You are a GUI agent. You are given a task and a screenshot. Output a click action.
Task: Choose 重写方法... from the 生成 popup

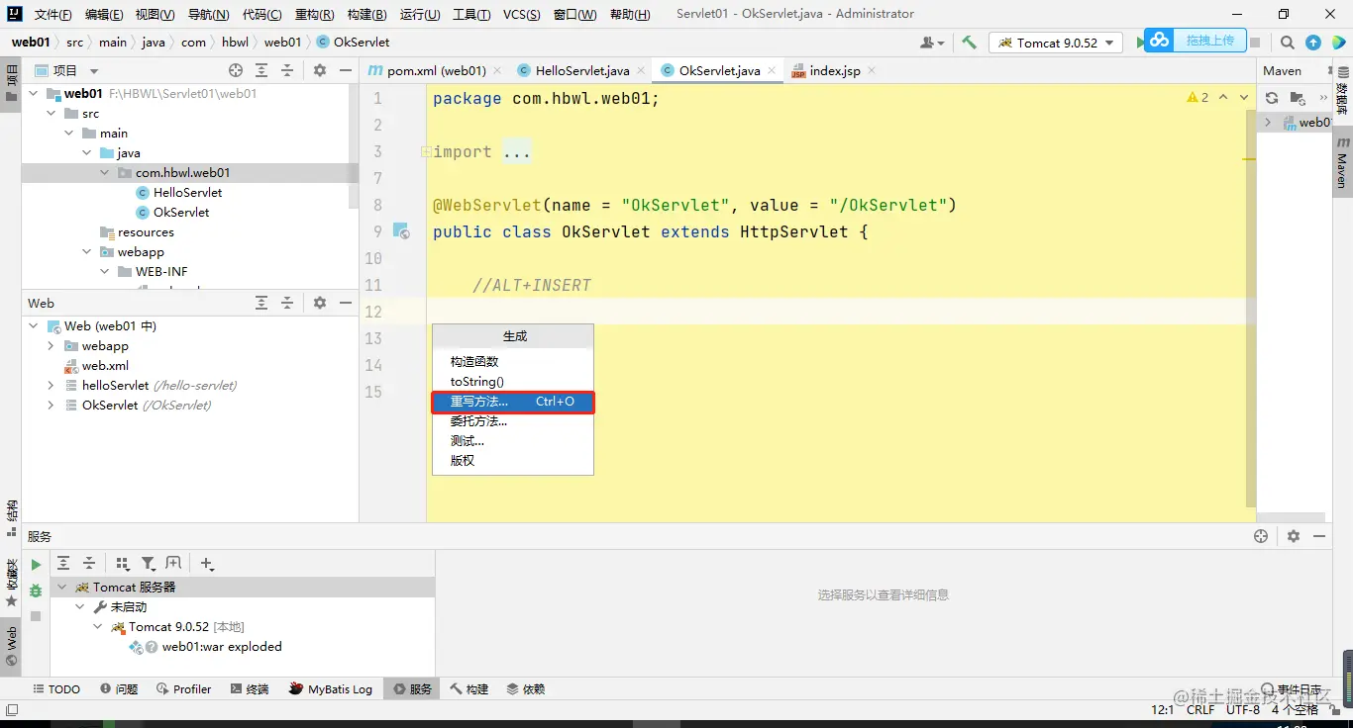513,402
